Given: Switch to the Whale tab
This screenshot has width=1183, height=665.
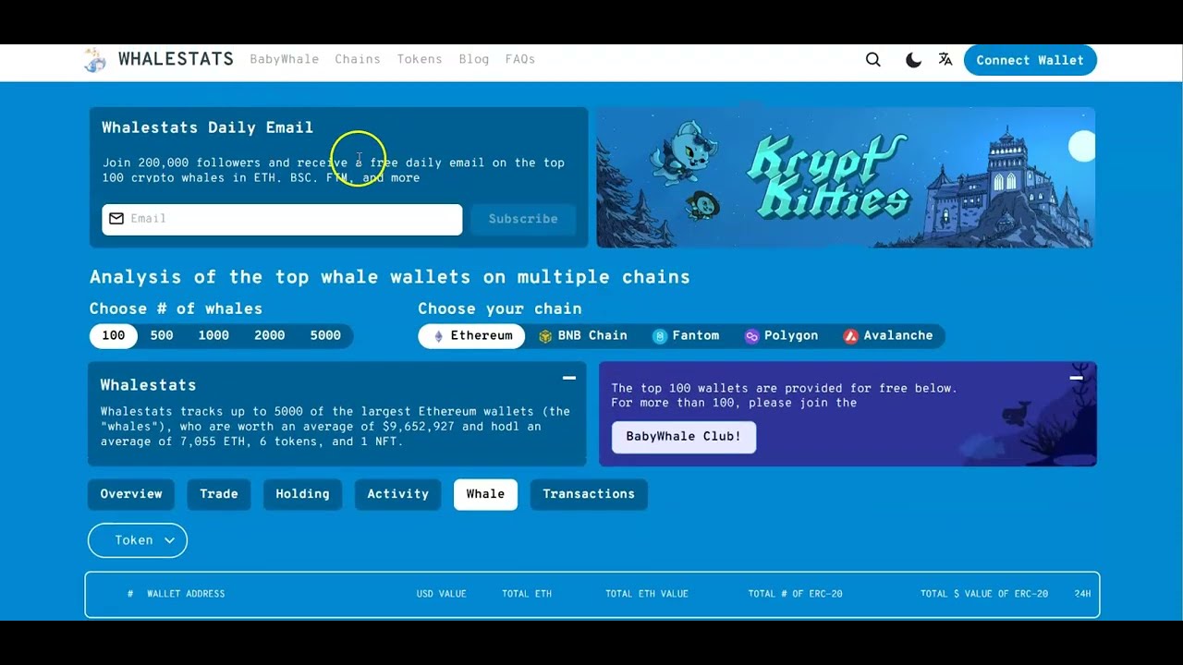Looking at the screenshot, I should coord(485,494).
